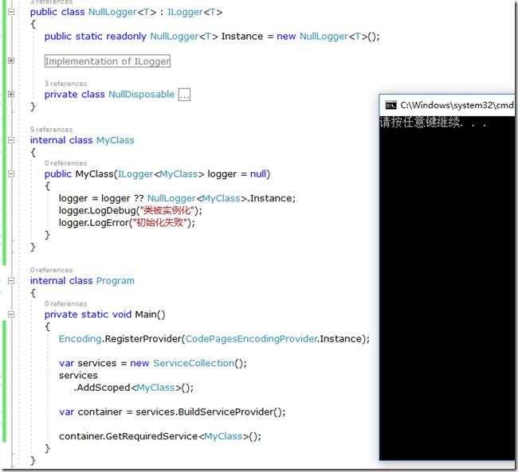Click 'var container' declaration

click(x=91, y=412)
